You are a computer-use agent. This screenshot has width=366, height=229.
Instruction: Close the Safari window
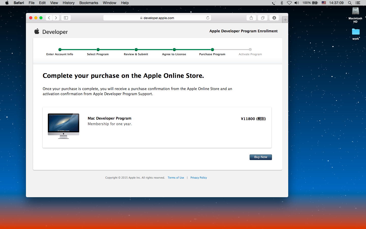31,18
